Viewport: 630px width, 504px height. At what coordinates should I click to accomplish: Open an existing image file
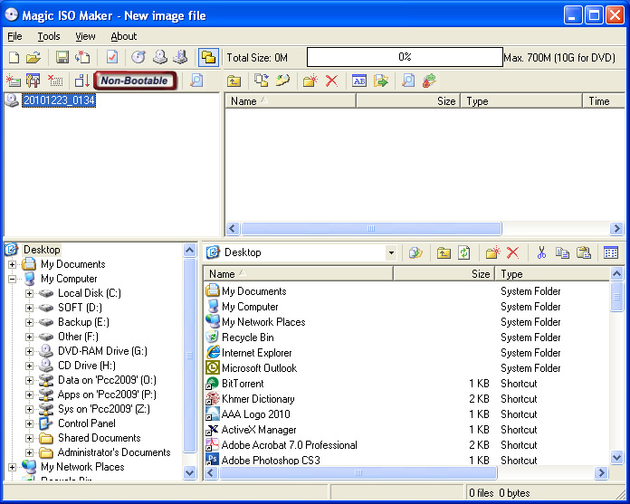[33, 57]
